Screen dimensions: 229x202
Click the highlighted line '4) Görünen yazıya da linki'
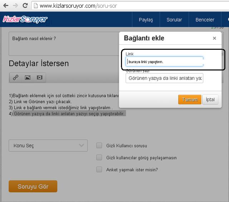tap(67, 114)
